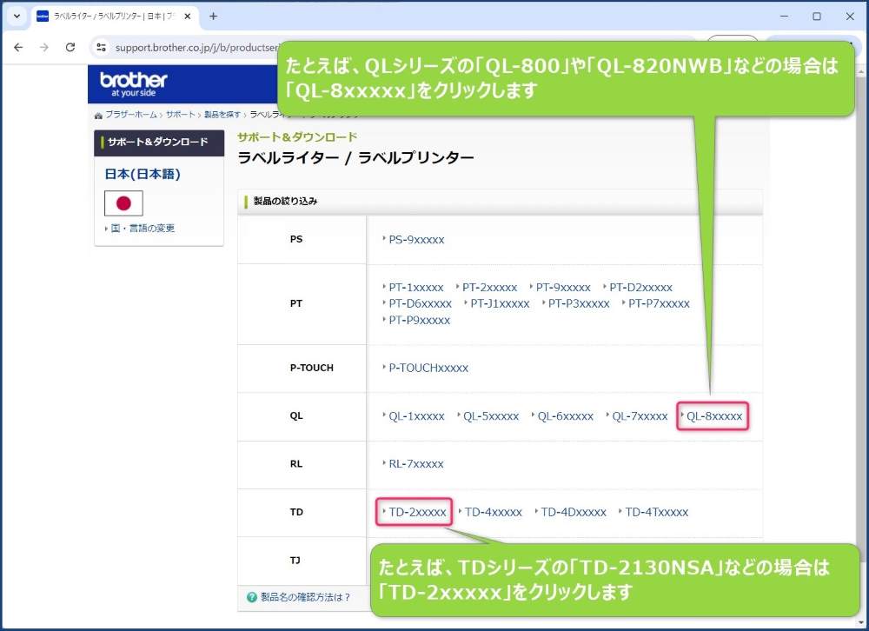Image resolution: width=869 pixels, height=631 pixels.
Task: Select the QL-5xxxxx series link
Action: (x=491, y=416)
